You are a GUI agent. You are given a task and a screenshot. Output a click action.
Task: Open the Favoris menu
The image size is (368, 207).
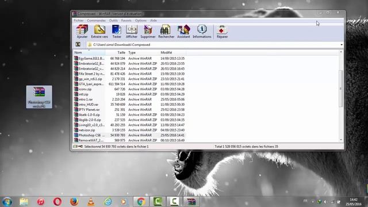(x=126, y=21)
